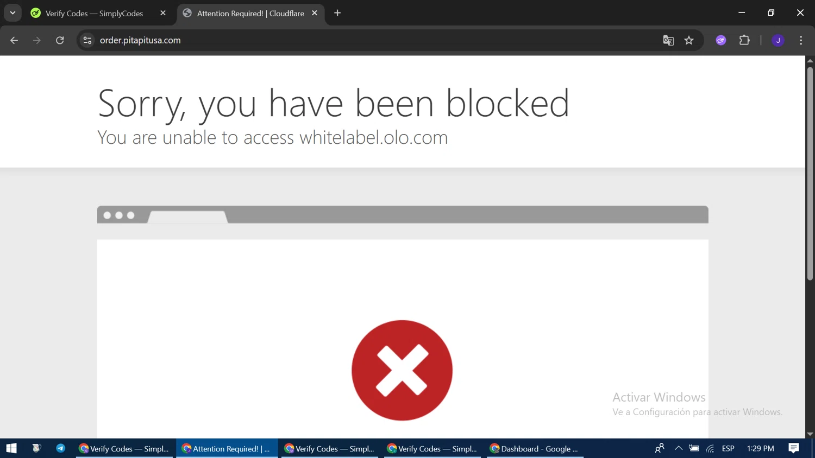
Task: Open a new browser tab
Action: tap(337, 13)
